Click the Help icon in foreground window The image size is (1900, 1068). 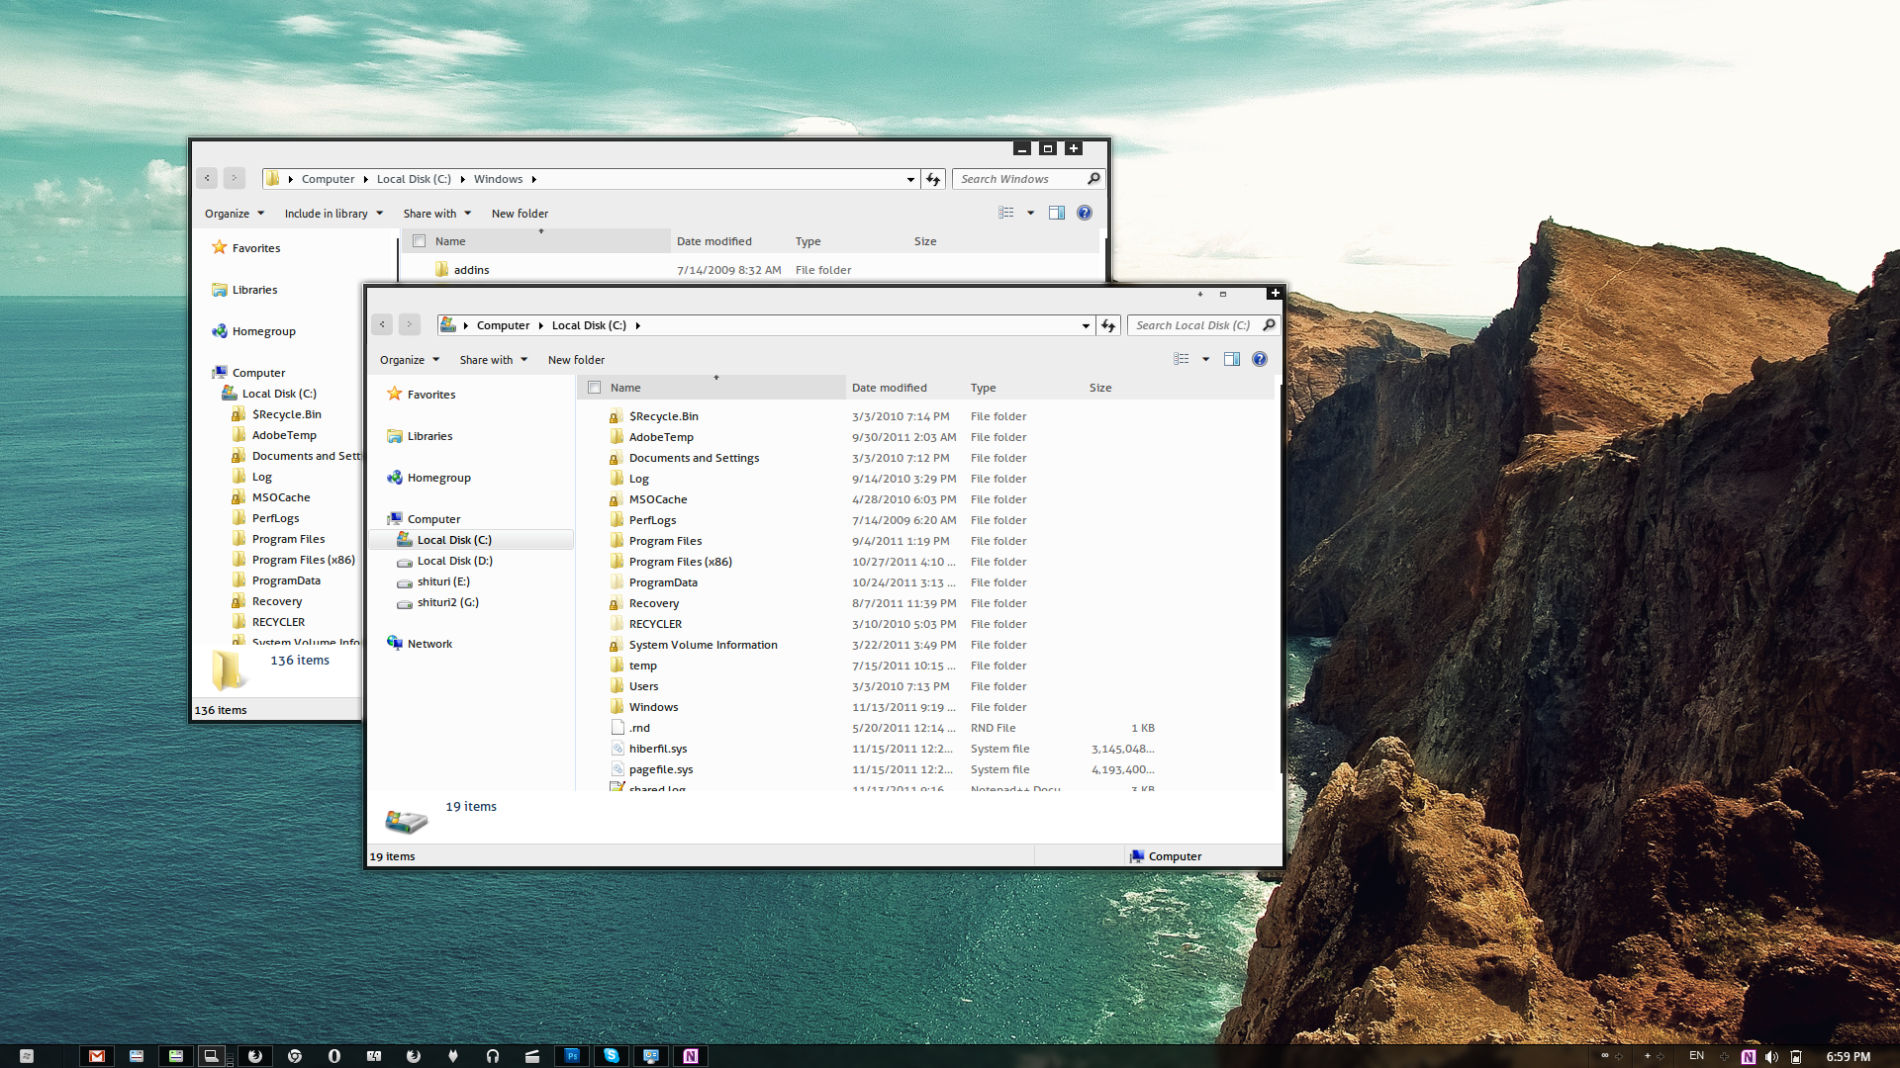1260,359
